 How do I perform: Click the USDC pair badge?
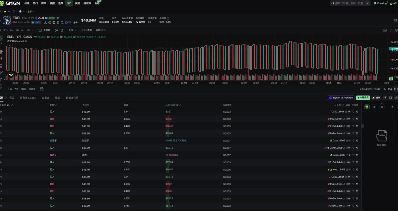click(x=36, y=23)
